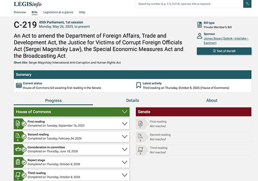Click the Report stage icon
Viewport: 258px width, 181px height.
(18, 162)
